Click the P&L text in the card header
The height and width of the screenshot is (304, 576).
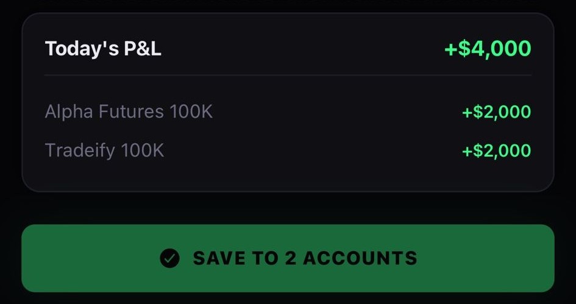(143, 49)
